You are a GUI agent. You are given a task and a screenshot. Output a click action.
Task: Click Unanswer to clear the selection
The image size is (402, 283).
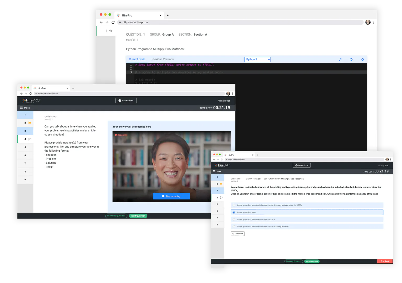[238, 234]
